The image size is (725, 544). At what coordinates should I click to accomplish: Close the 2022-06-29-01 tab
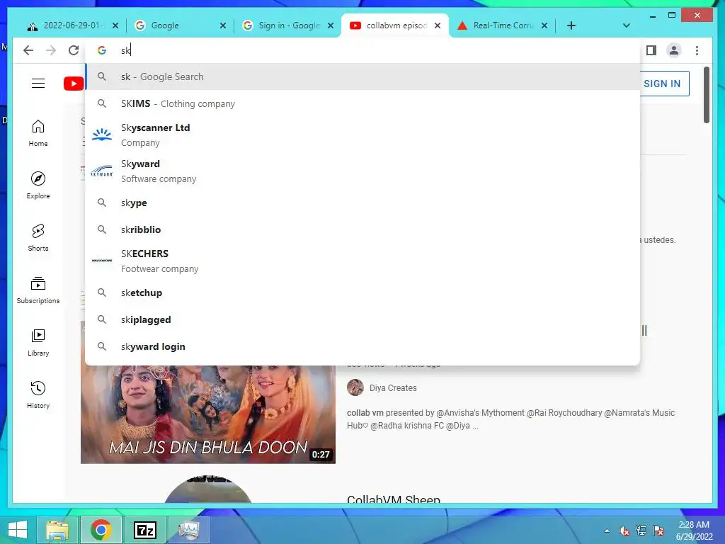(x=115, y=25)
